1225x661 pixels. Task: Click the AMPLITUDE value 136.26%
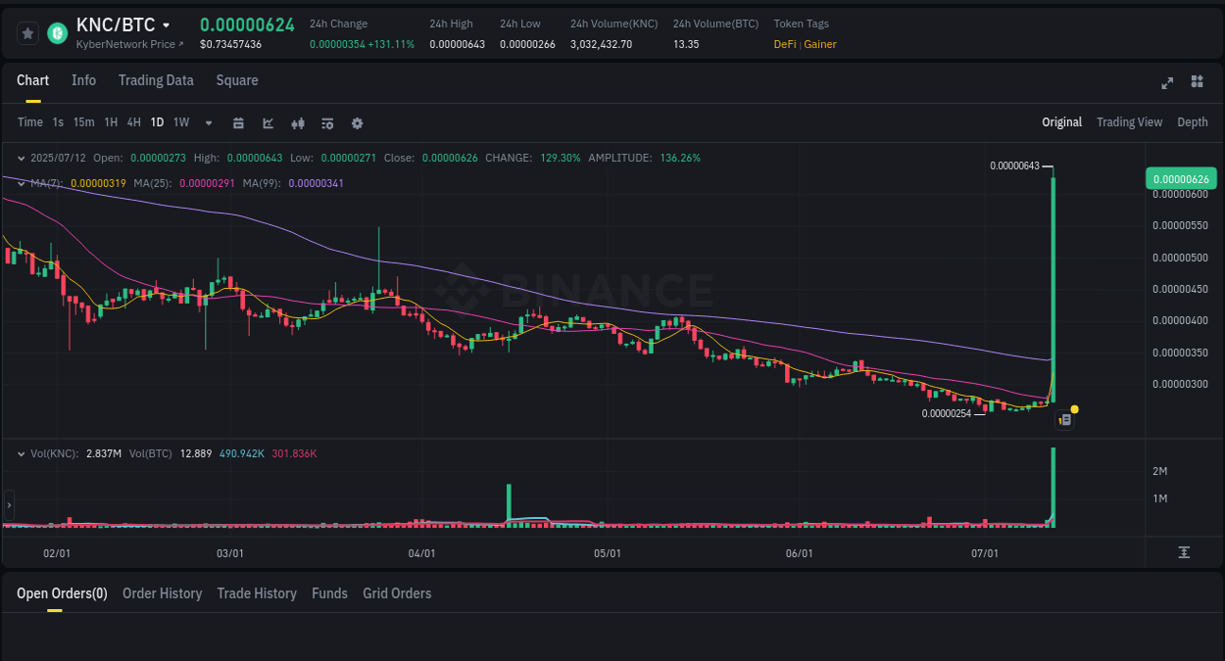pos(680,158)
